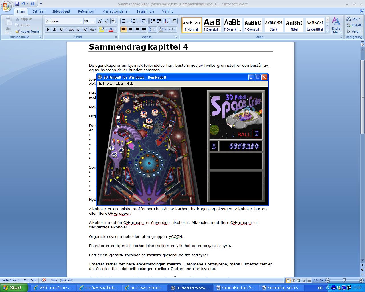Switch to Sammendrag_kap1 taskbar item
Image resolution: width=365 pixels, height=292 pixels.
coord(236,288)
